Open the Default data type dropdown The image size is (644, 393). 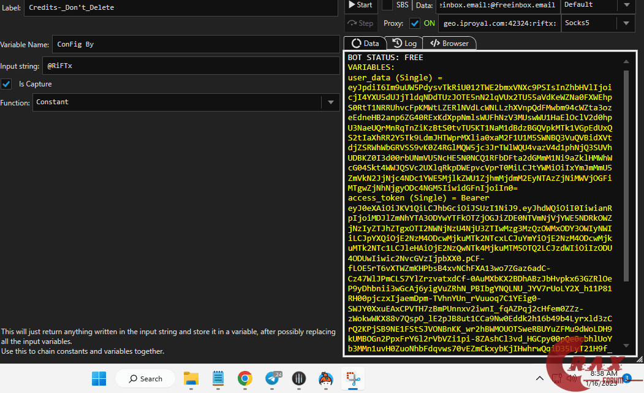(x=626, y=5)
